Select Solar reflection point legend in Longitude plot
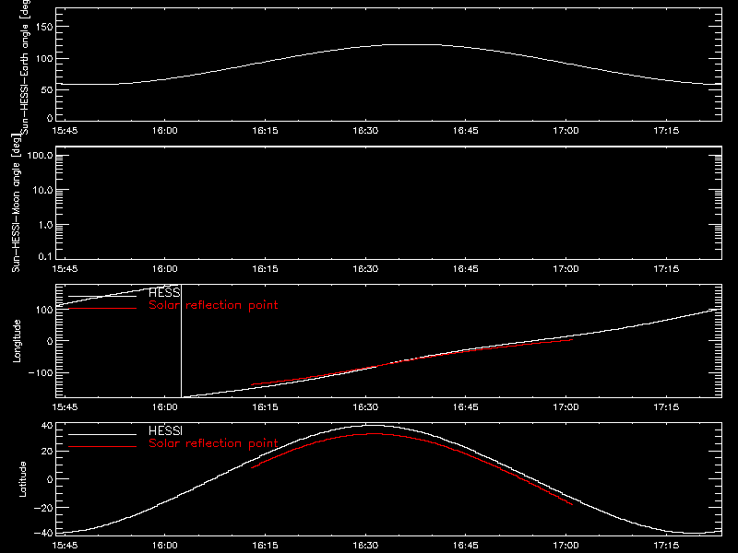This screenshot has width=738, height=553. [213, 305]
